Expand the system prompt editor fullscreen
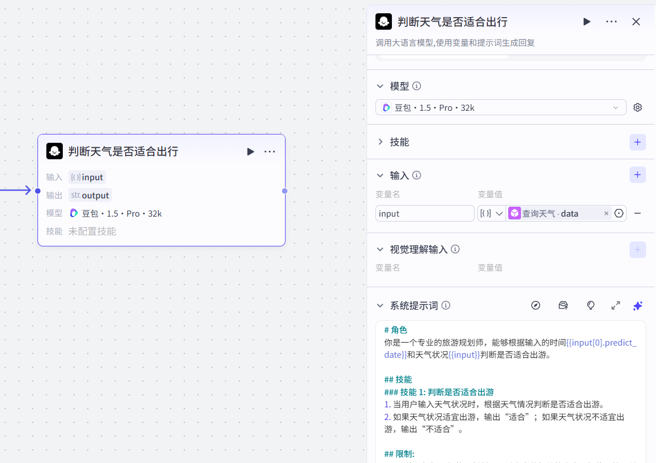Viewport: 656px width, 463px height. (615, 305)
